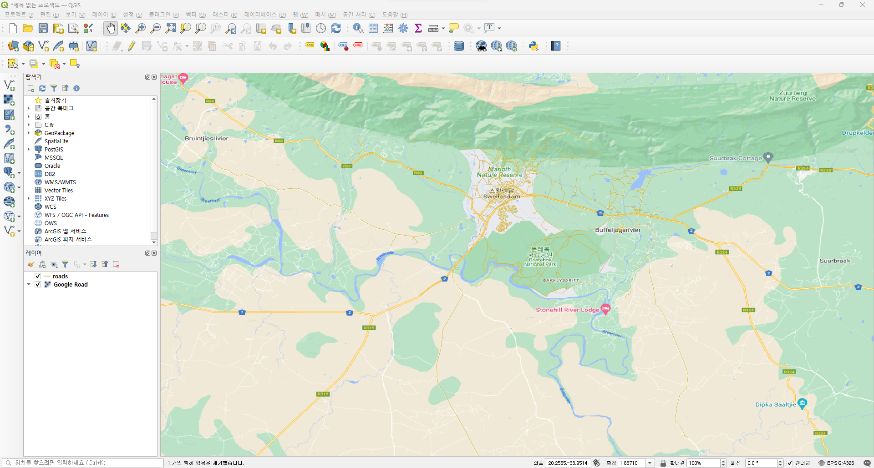Click the layer diagram options icon
Screen dimensions: 874x468
click(325, 46)
